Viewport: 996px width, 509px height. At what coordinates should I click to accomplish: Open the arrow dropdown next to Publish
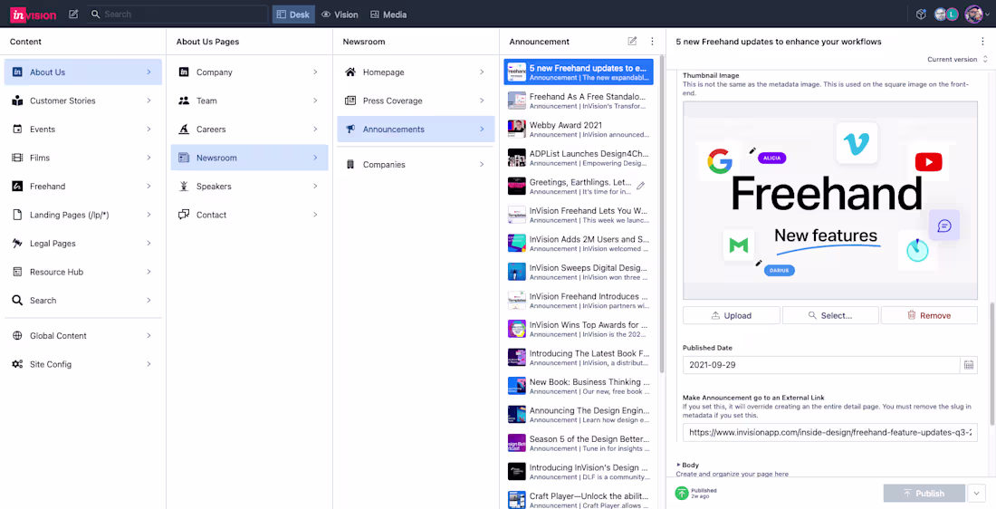point(976,493)
